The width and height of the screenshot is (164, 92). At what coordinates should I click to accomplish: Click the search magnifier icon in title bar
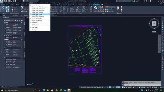point(132,1)
